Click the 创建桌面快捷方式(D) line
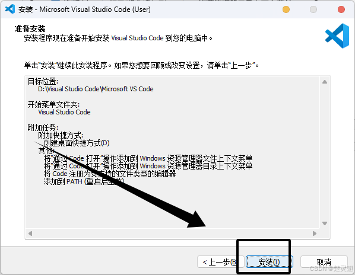Image resolution: width=355 pixels, height=275 pixels. 77,143
